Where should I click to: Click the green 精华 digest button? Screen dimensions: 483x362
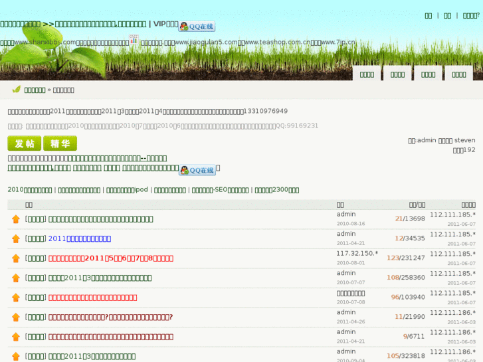click(60, 143)
